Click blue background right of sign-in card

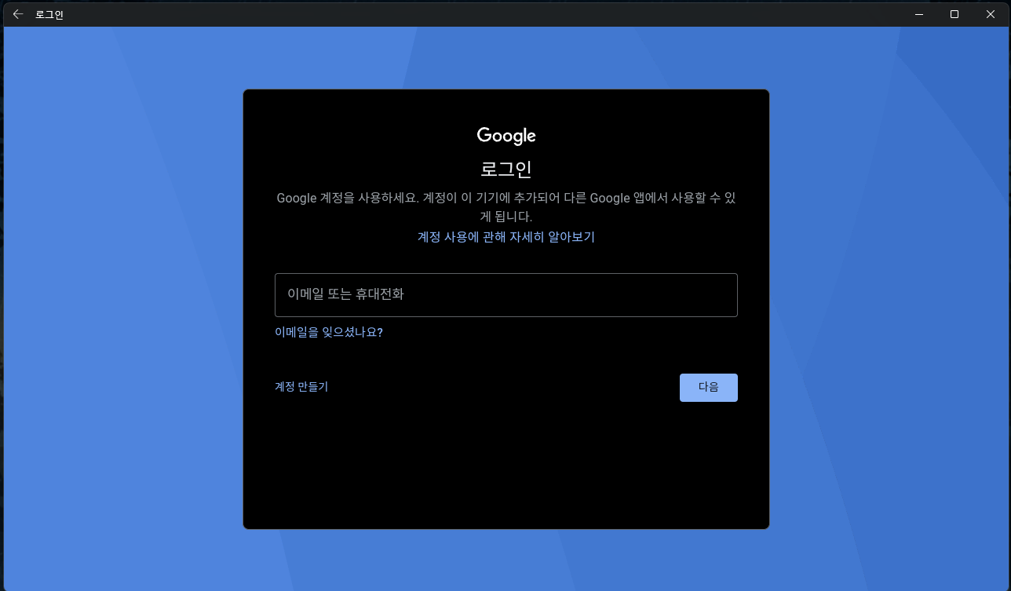(887, 314)
